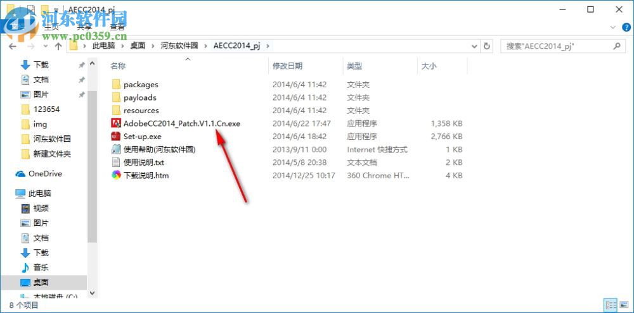Screen dimensions: 634x313
Task: Switch to details view layout
Action: [611, 305]
